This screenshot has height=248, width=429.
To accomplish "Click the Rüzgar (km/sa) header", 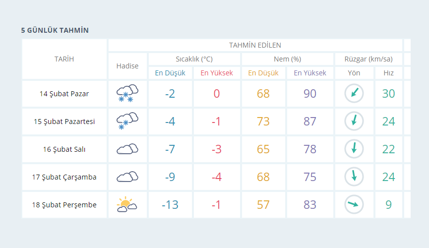I will [368, 59].
